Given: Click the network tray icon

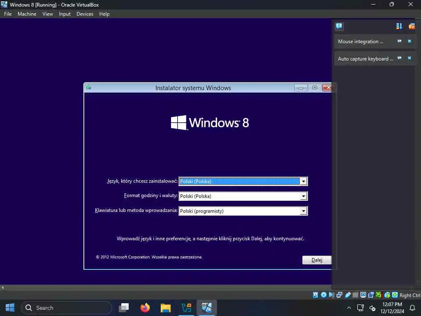Looking at the screenshot, I should (x=360, y=308).
